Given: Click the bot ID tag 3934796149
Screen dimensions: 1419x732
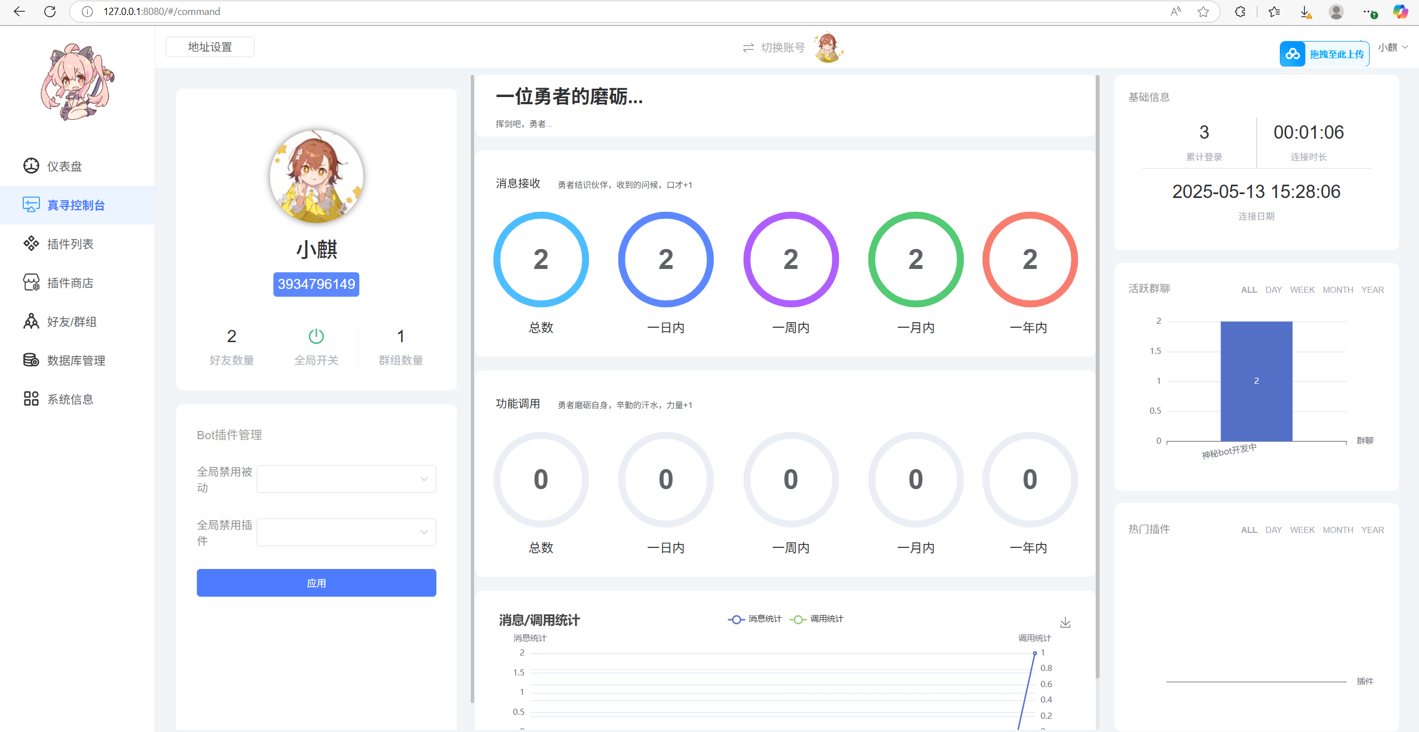Looking at the screenshot, I should point(316,284).
